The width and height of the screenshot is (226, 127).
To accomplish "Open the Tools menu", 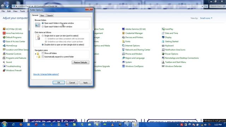I will pyautogui.click(x=22, y=11).
